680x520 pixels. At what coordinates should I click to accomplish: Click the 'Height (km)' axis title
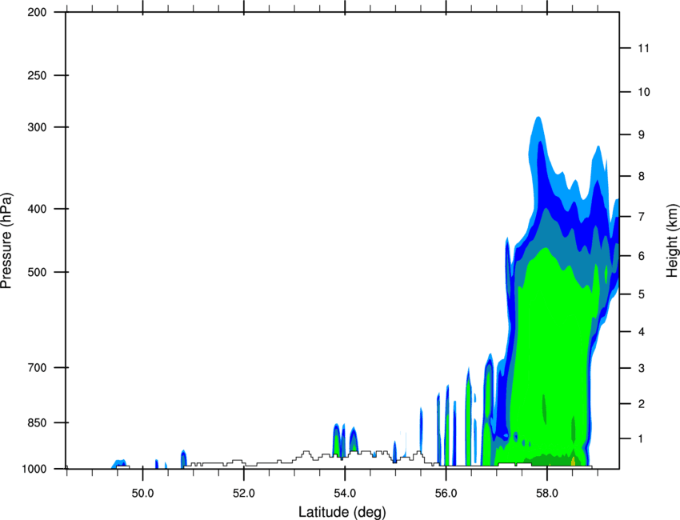(672, 240)
